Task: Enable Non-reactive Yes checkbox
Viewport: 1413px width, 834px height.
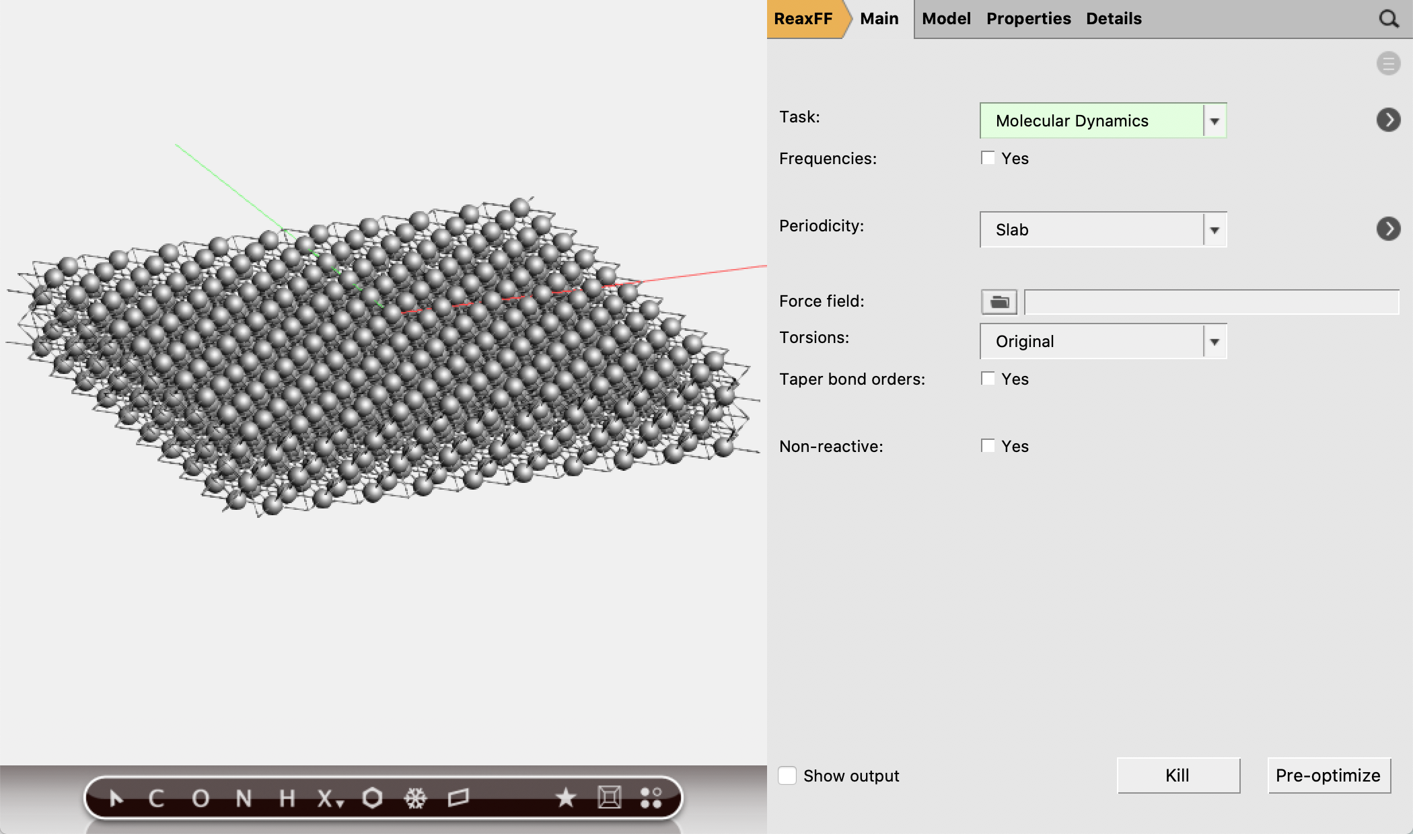Action: [x=988, y=446]
